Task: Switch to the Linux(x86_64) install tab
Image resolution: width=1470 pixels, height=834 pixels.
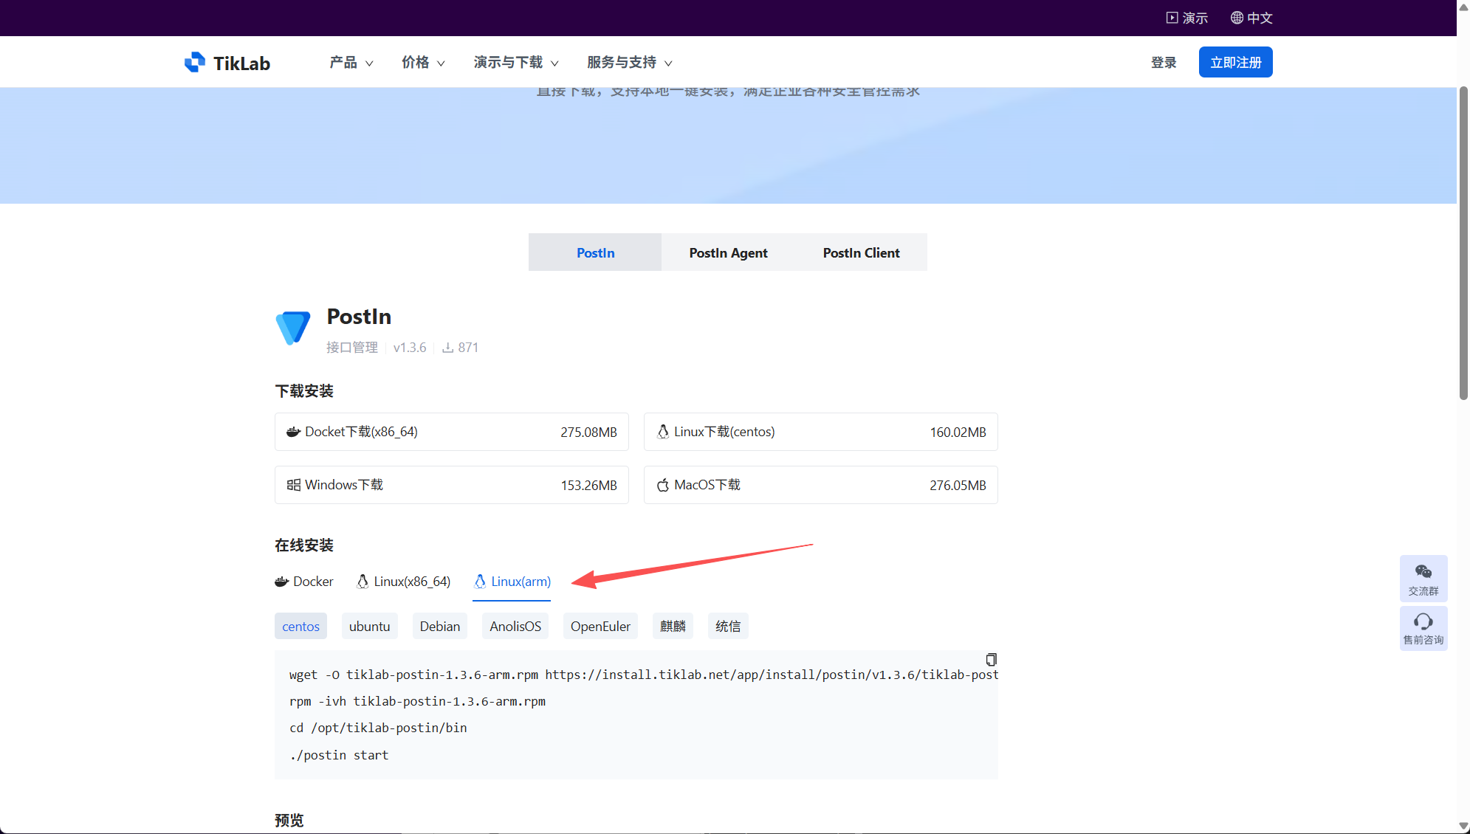Action: click(403, 582)
